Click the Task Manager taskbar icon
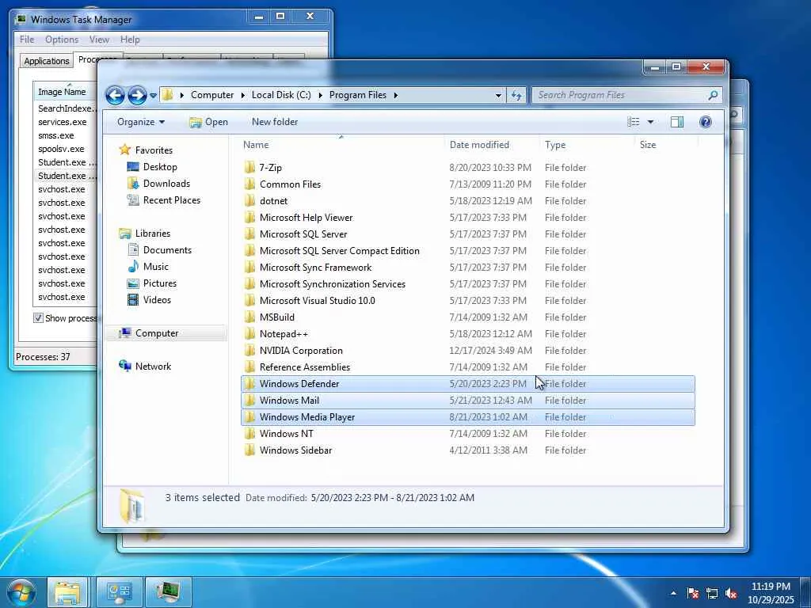This screenshot has height=608, width=811. [169, 592]
